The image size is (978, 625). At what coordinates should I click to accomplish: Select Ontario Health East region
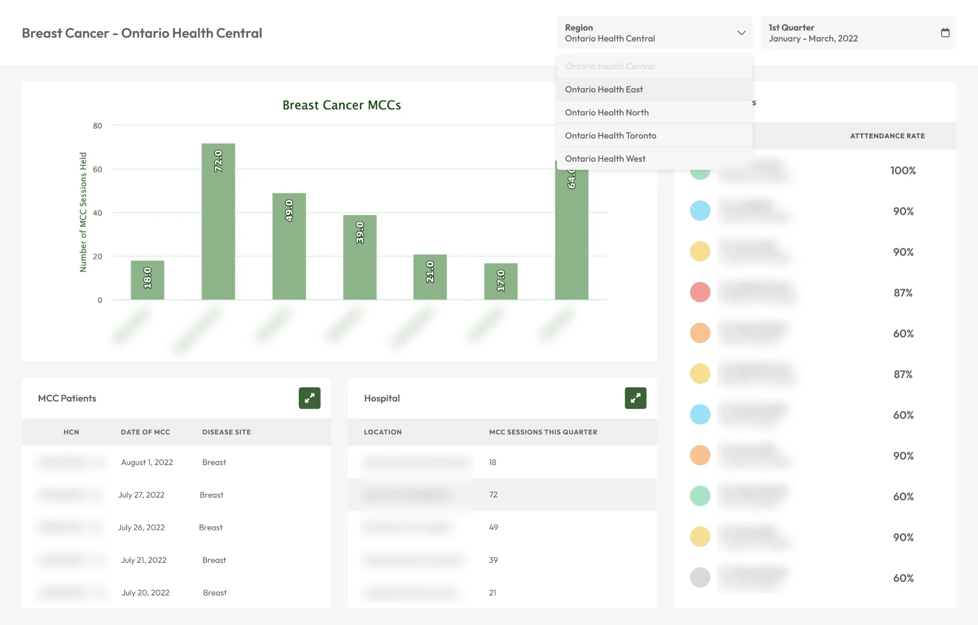[654, 89]
